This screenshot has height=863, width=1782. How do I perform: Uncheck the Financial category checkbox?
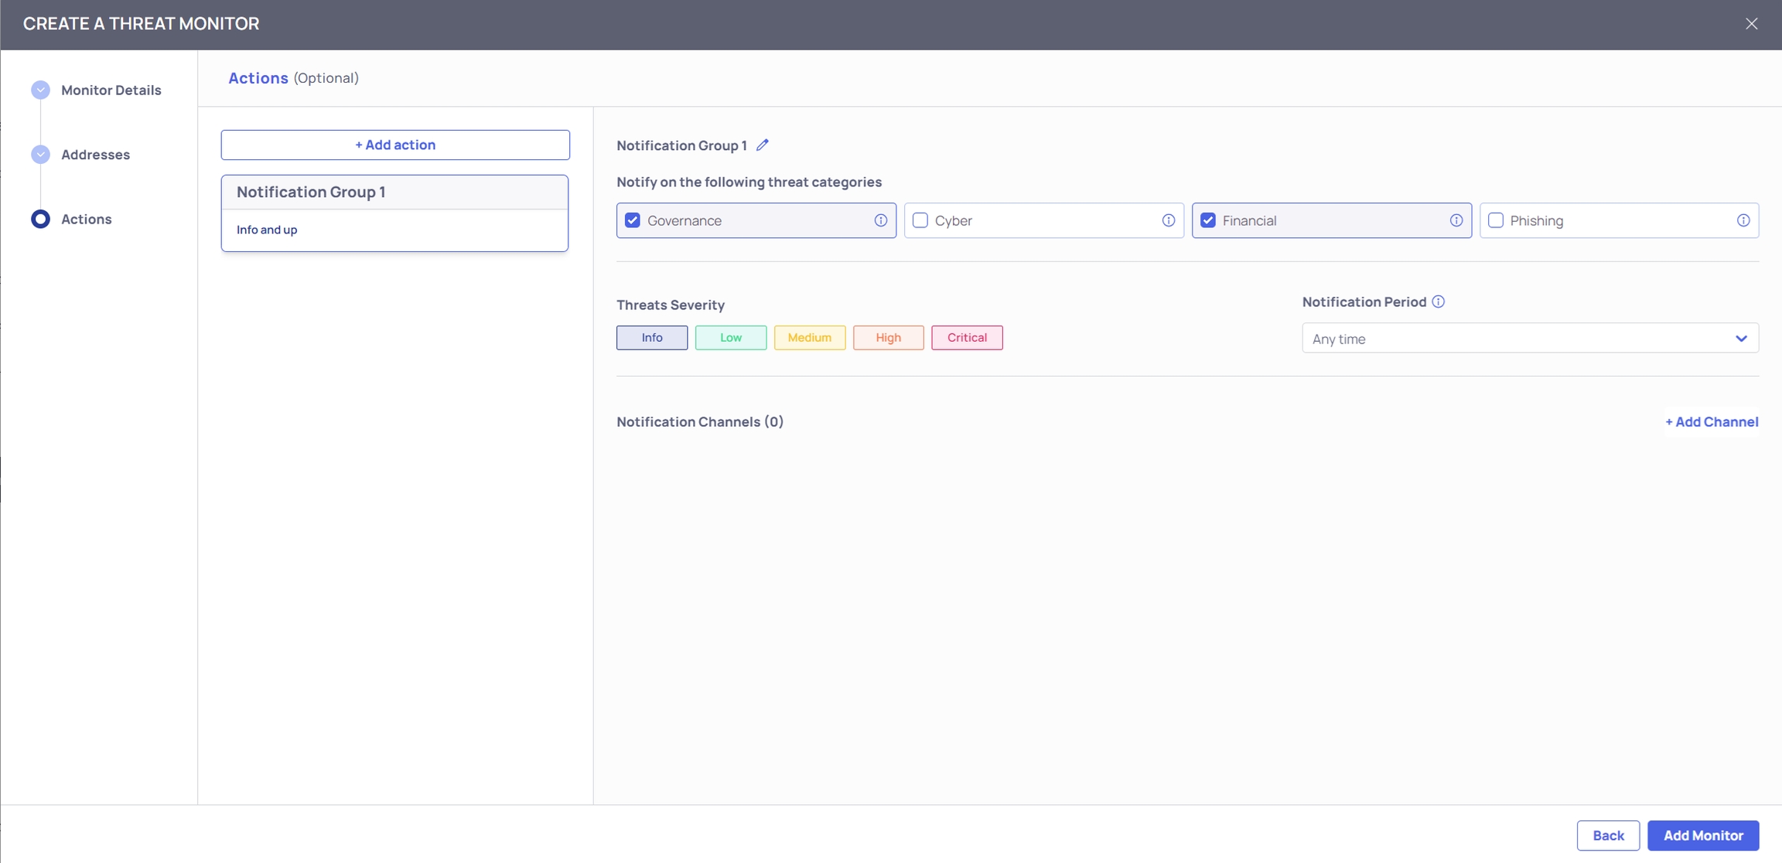click(x=1207, y=220)
